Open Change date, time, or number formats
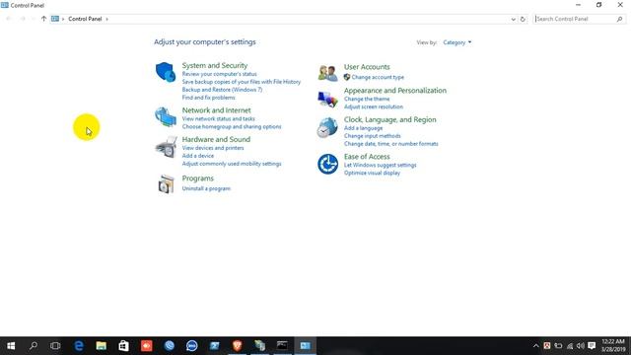The width and height of the screenshot is (631, 355). click(x=391, y=144)
